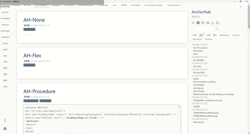
Task: Open the MobileSync sidebar tab
Action: (197, 39)
